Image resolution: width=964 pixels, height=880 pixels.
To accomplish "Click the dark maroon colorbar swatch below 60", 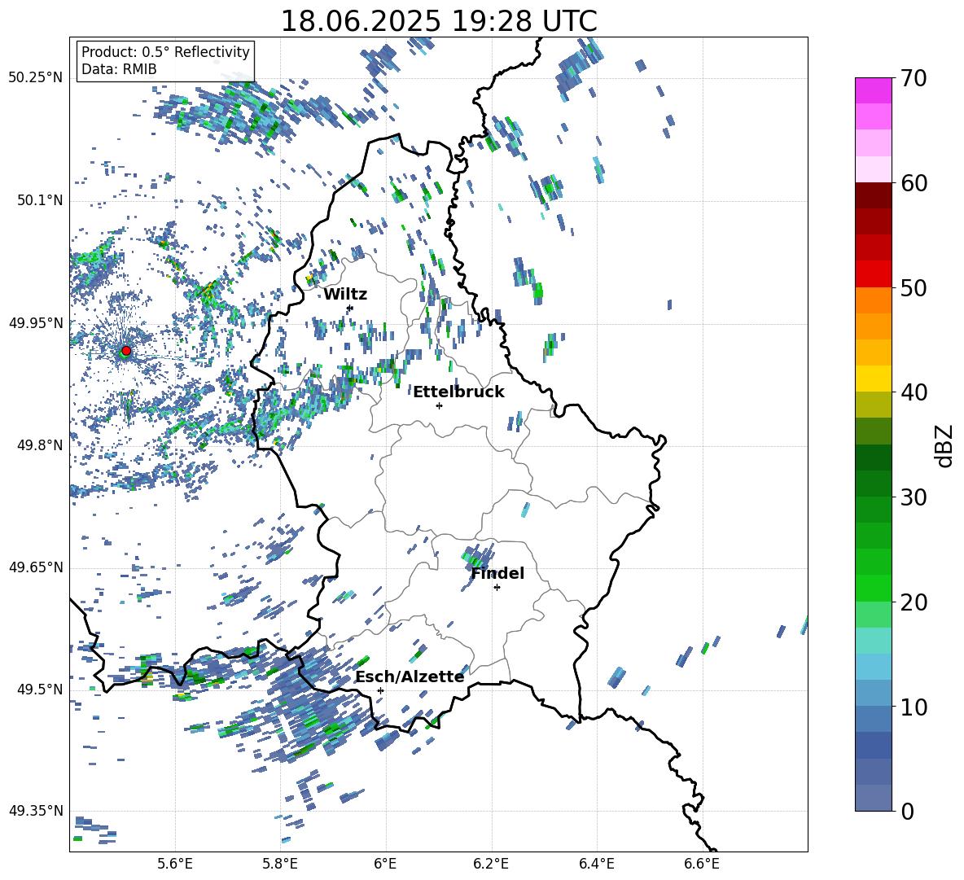I will click(x=873, y=195).
